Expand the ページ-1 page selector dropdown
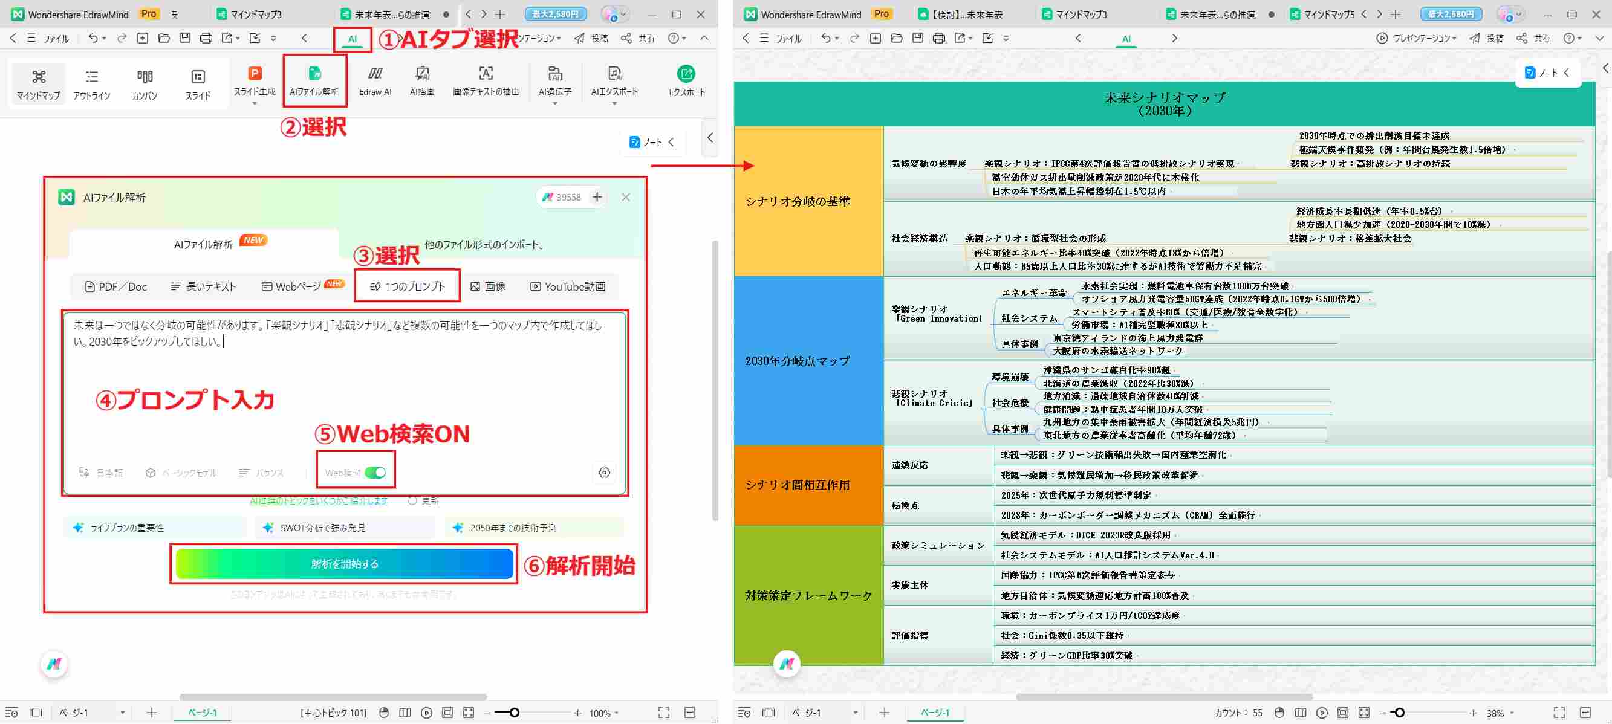This screenshot has height=724, width=1612. click(x=123, y=712)
